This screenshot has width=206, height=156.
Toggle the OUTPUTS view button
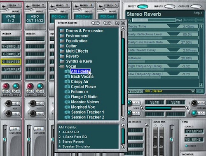pos(196,6)
